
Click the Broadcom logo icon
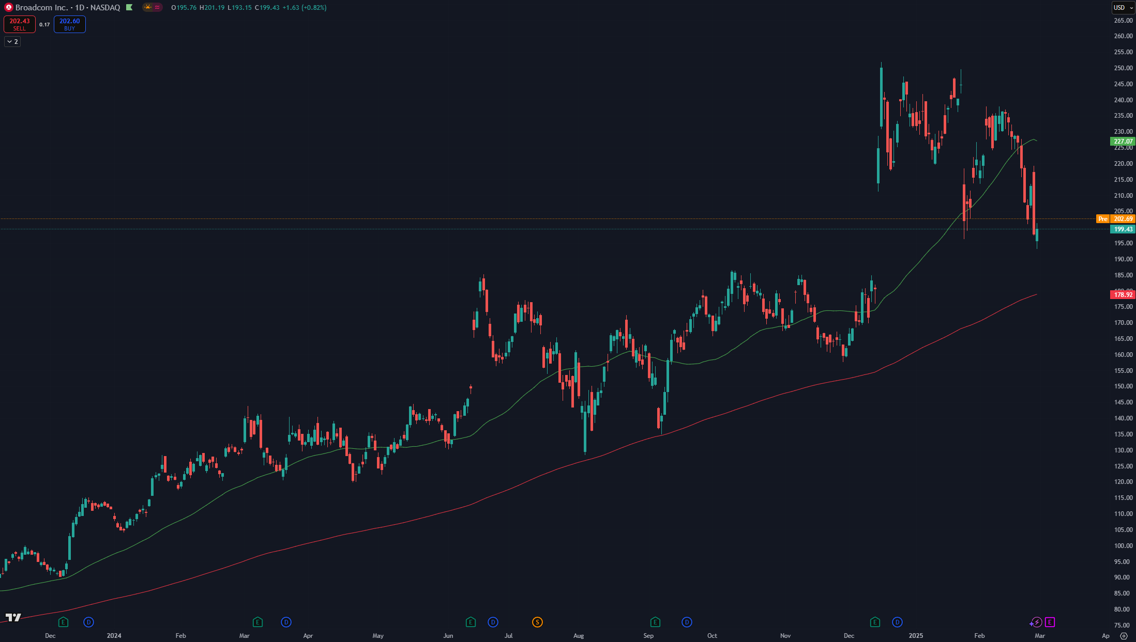point(8,7)
